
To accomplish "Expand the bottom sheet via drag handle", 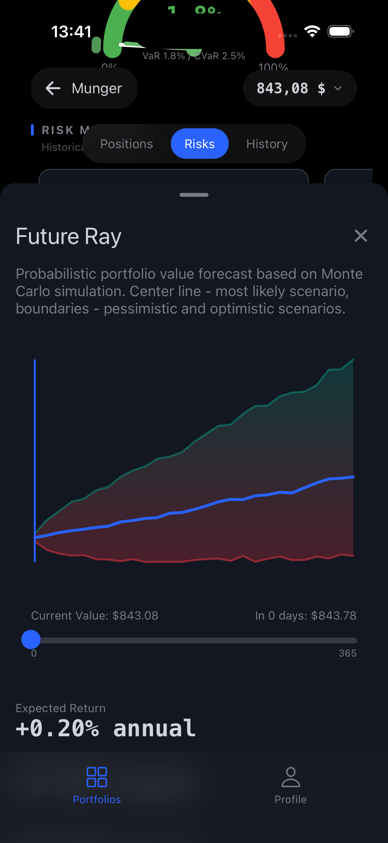I will (194, 195).
